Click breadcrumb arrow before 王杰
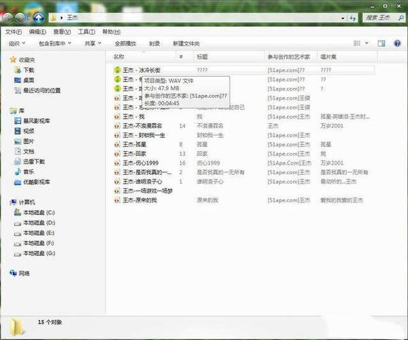This screenshot has width=408, height=340. (x=62, y=18)
